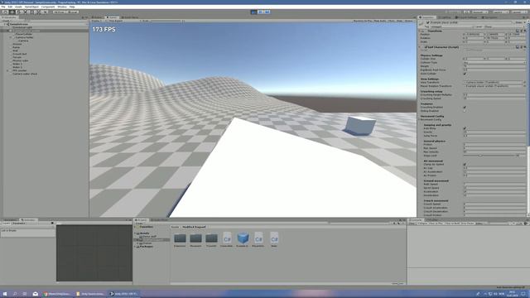
Task: Select Camera water check in Hierarchy
Action: click(25, 74)
